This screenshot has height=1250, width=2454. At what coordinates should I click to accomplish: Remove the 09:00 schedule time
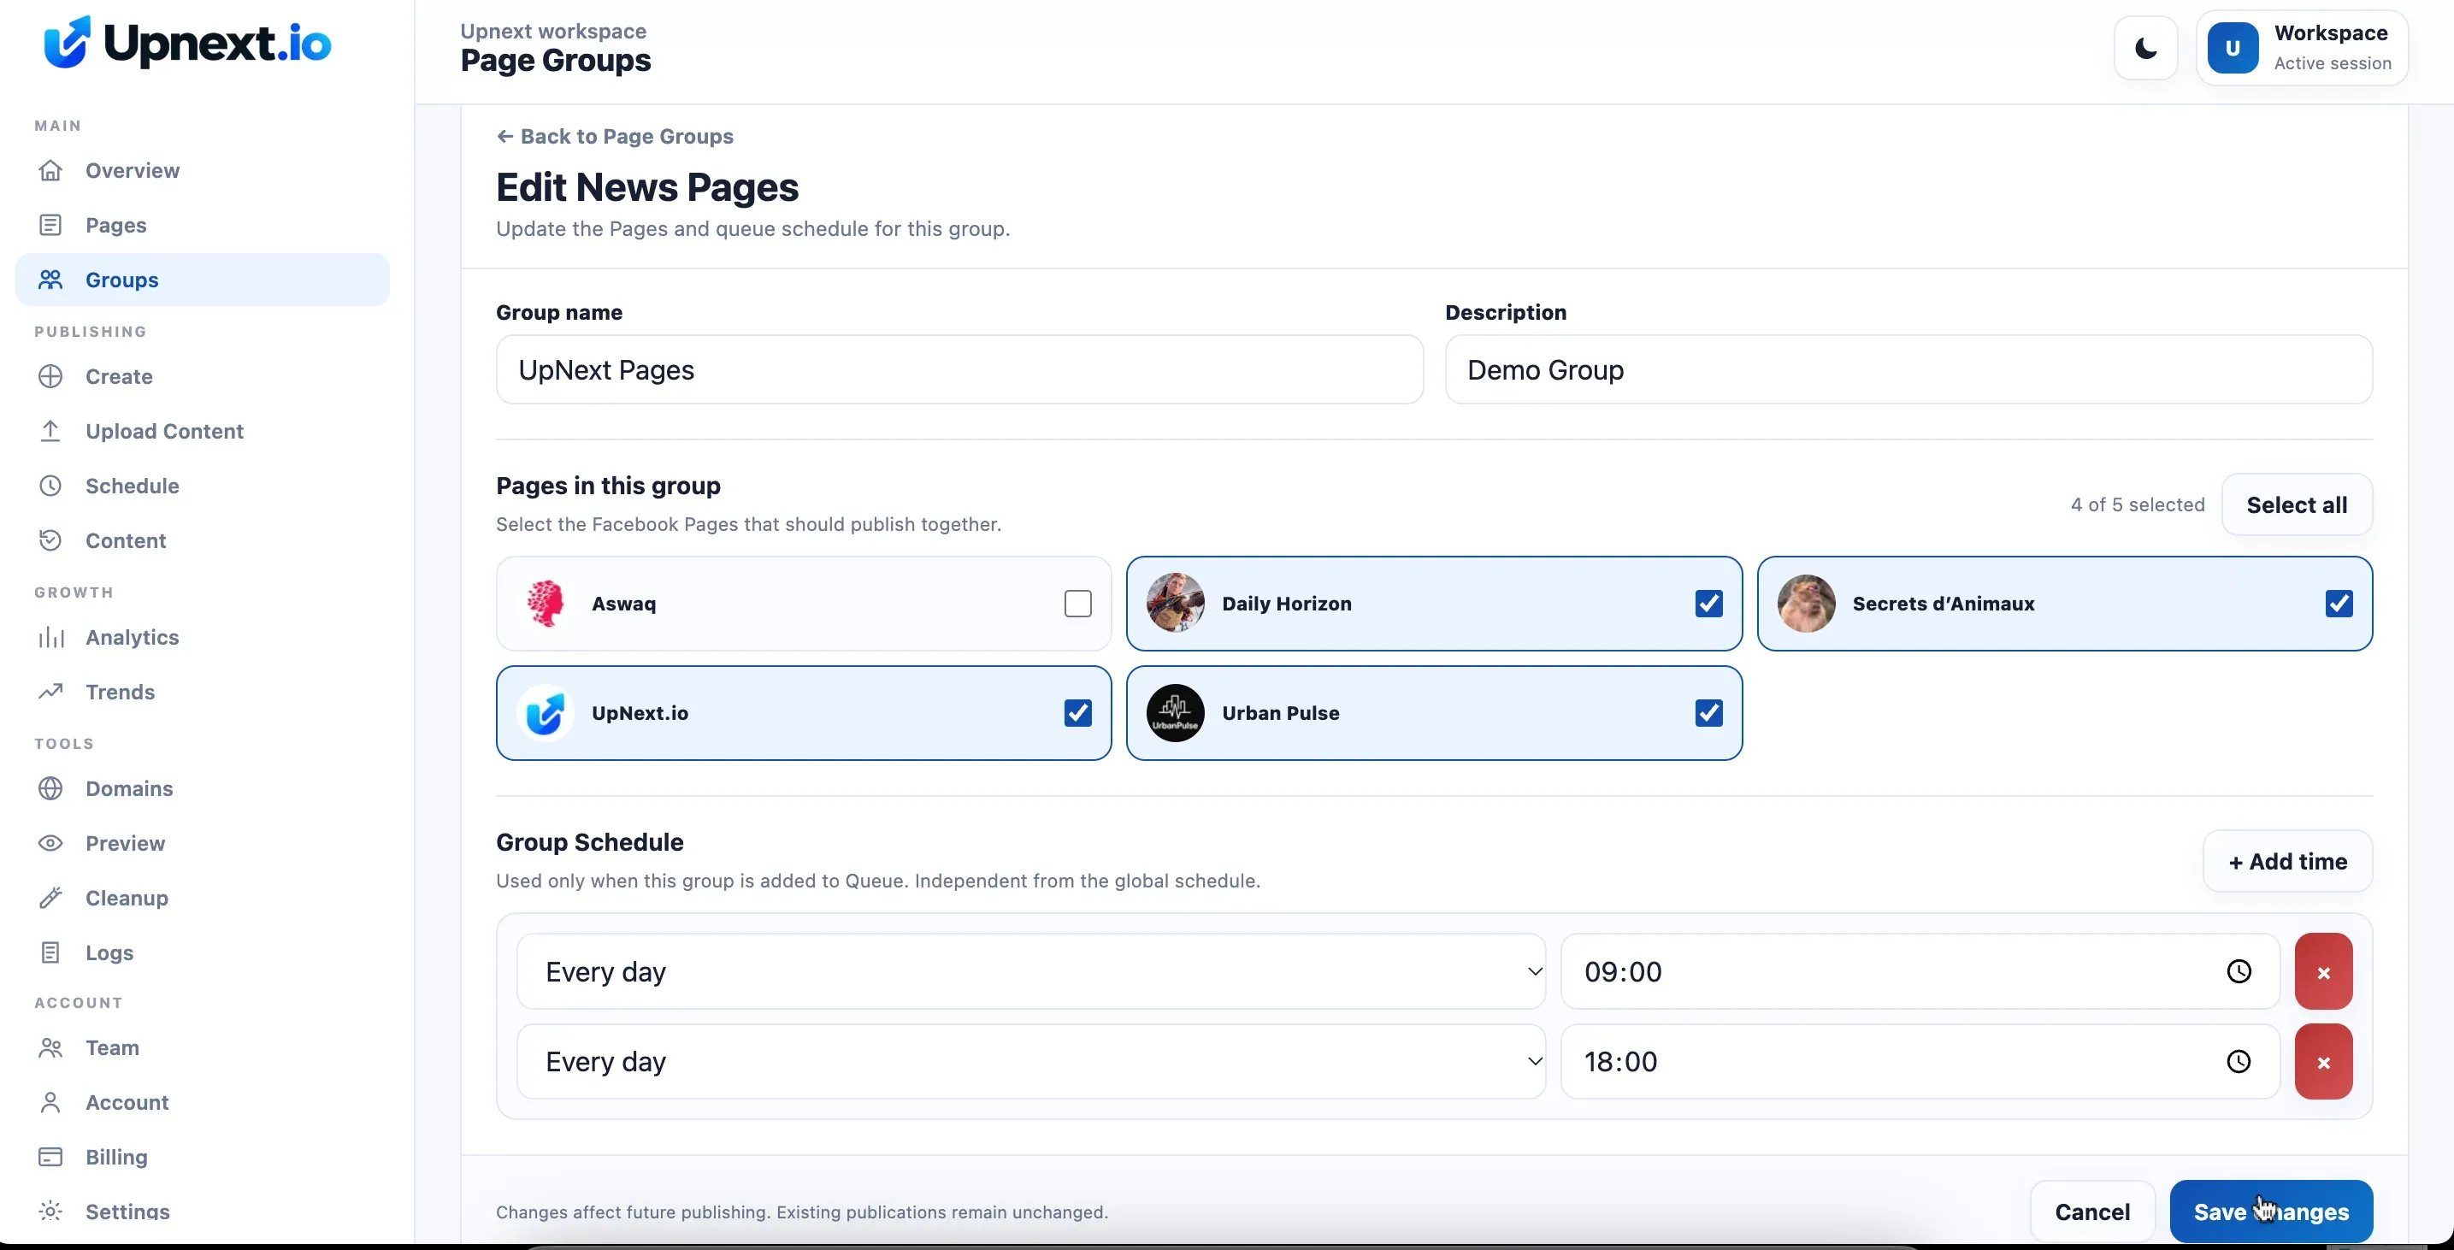2322,971
